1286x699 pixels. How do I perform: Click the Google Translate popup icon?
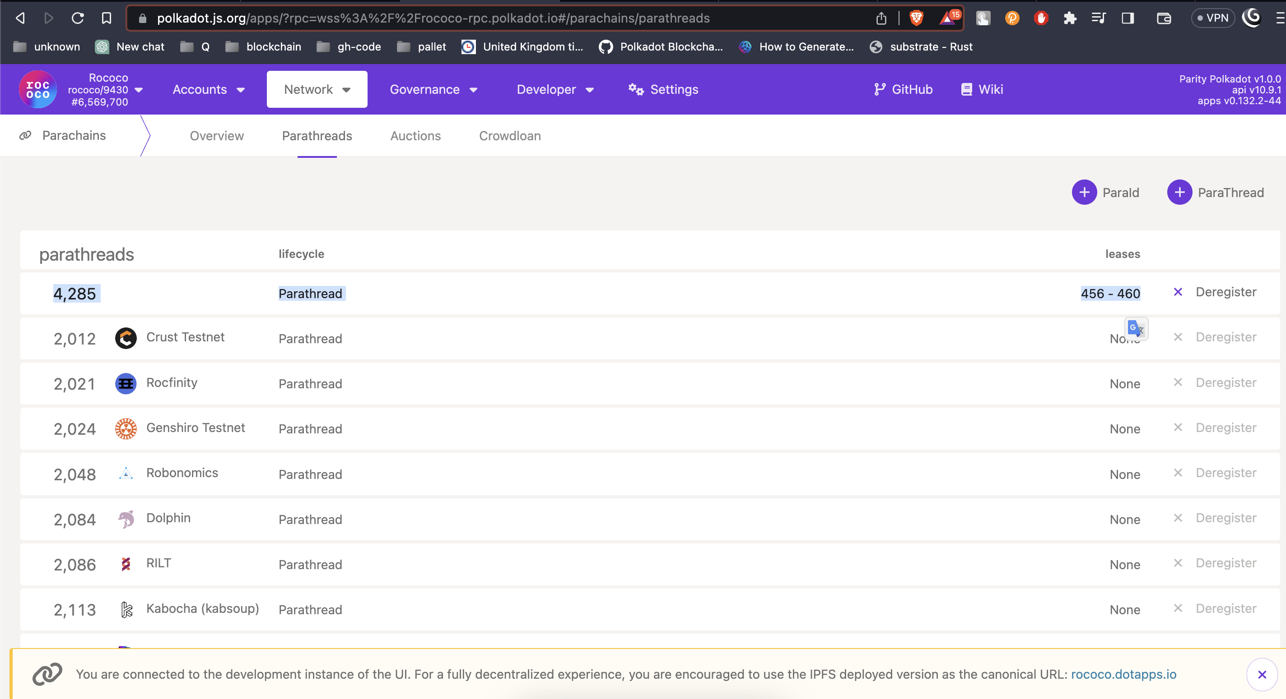(x=1136, y=329)
